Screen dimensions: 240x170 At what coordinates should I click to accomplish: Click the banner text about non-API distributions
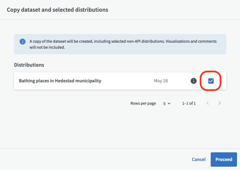(x=123, y=41)
